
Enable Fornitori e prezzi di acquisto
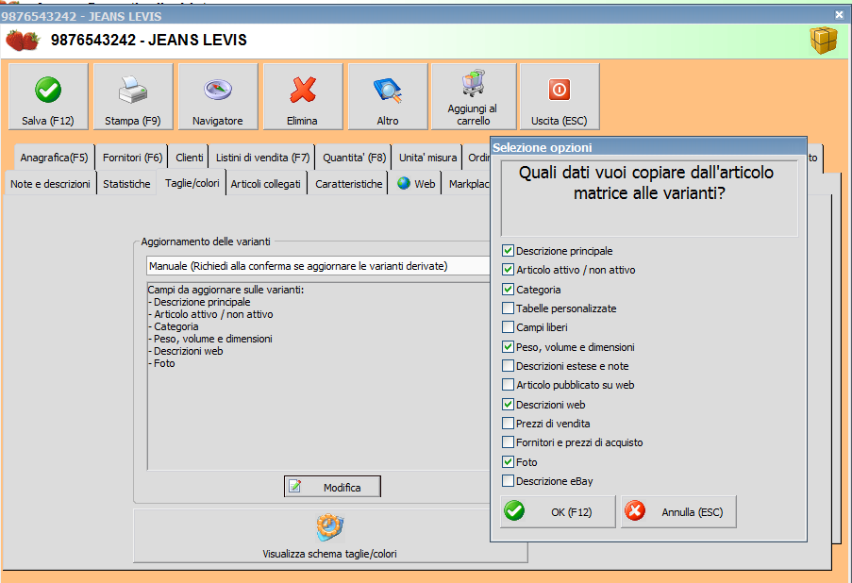pos(508,442)
